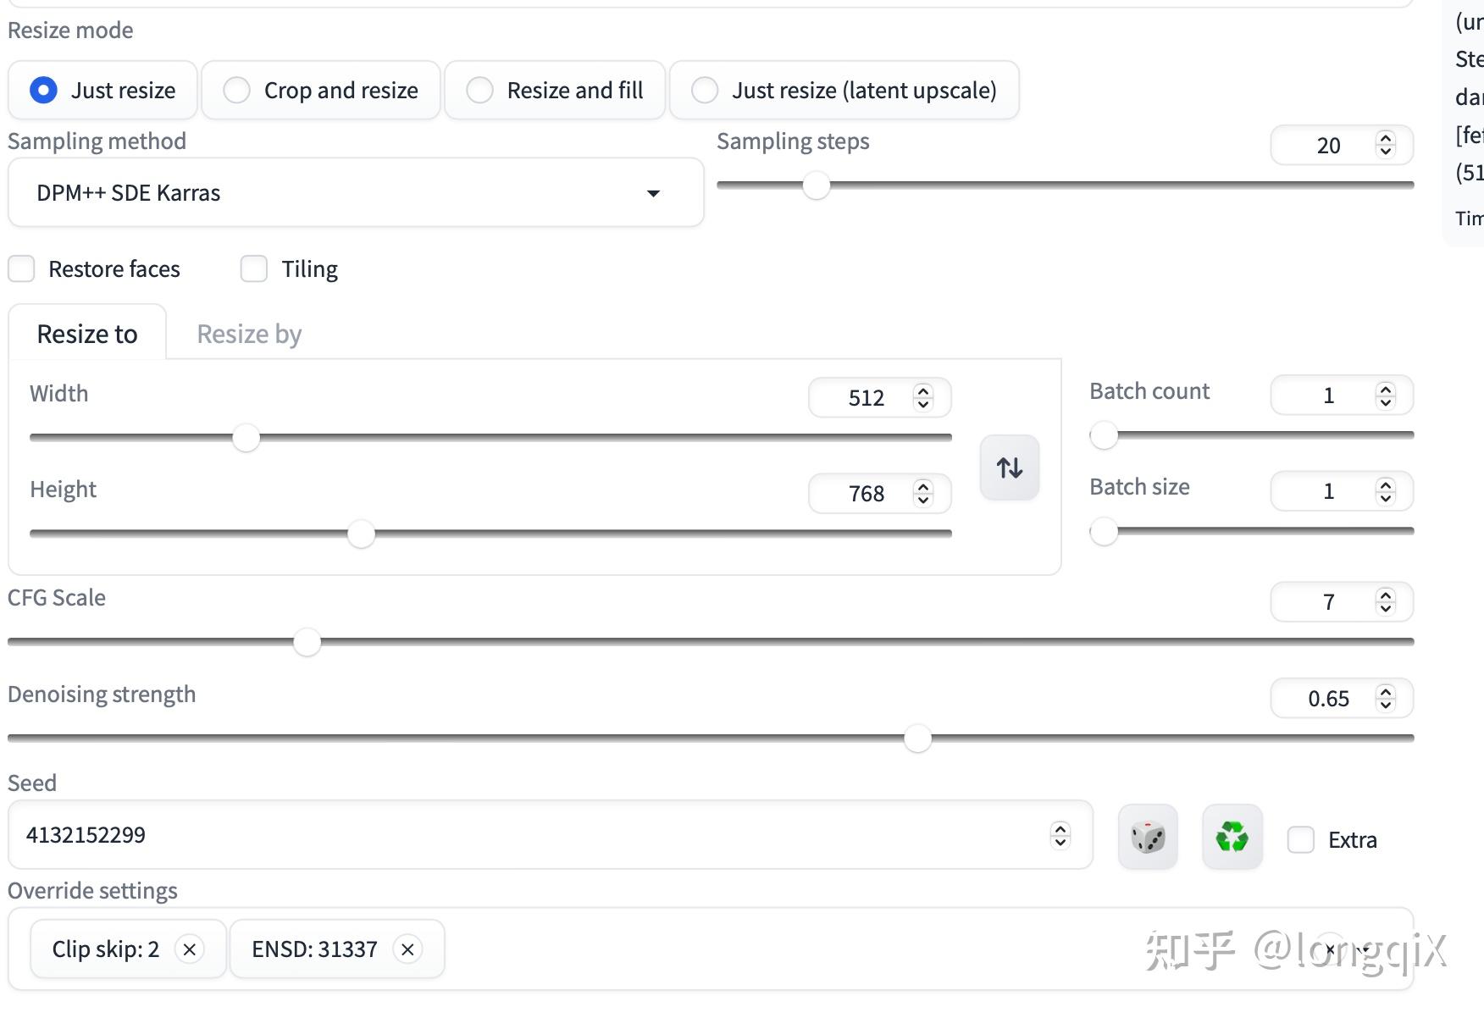Image resolution: width=1484 pixels, height=1018 pixels.
Task: Enable the Tiling checkbox
Action: tap(254, 269)
